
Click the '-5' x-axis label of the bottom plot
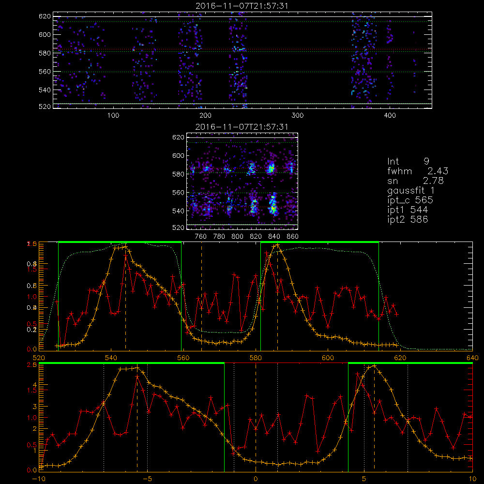147,479
